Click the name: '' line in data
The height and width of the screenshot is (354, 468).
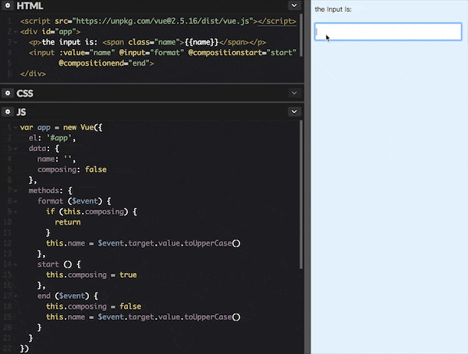click(57, 159)
